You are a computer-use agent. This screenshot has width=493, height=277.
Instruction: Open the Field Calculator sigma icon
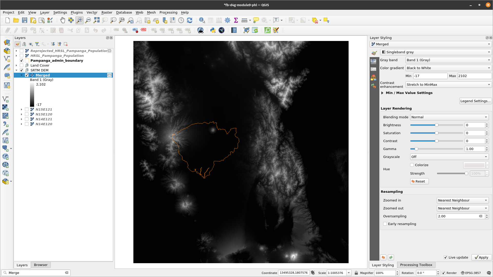coord(236,20)
